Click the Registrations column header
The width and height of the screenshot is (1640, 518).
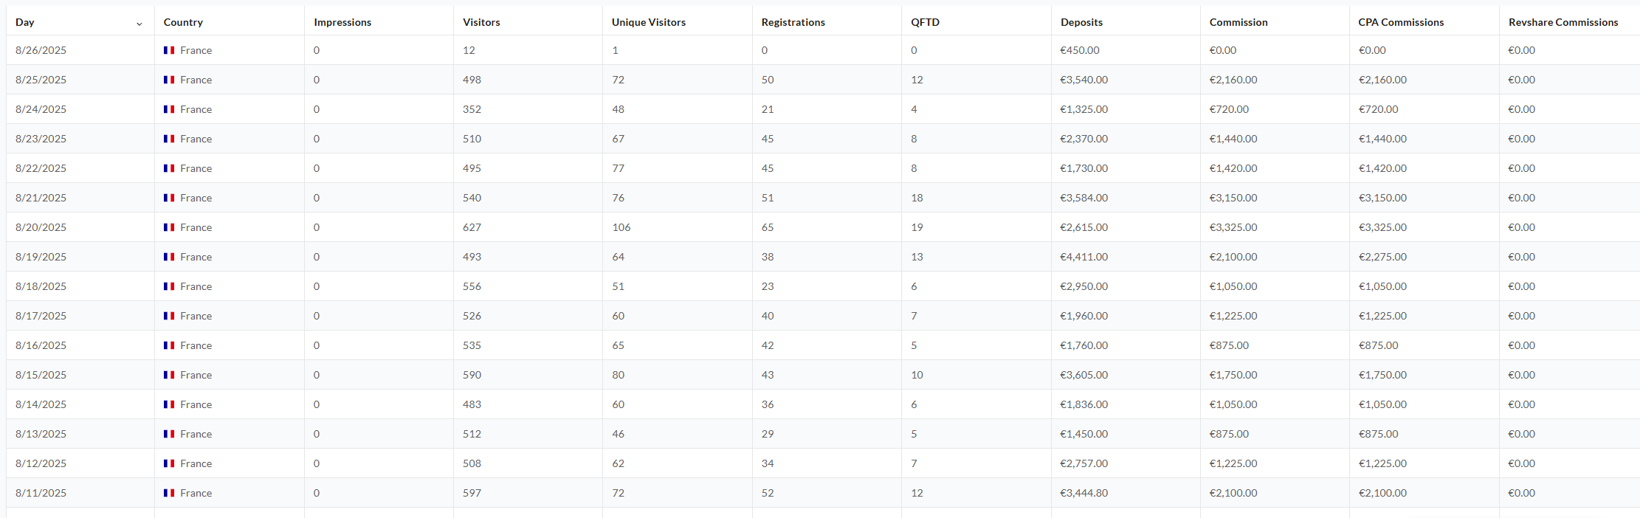pyautogui.click(x=793, y=22)
